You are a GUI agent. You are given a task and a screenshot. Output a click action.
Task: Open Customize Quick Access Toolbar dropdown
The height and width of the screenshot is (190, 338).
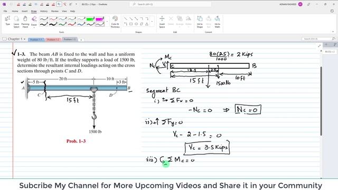[76, 4]
